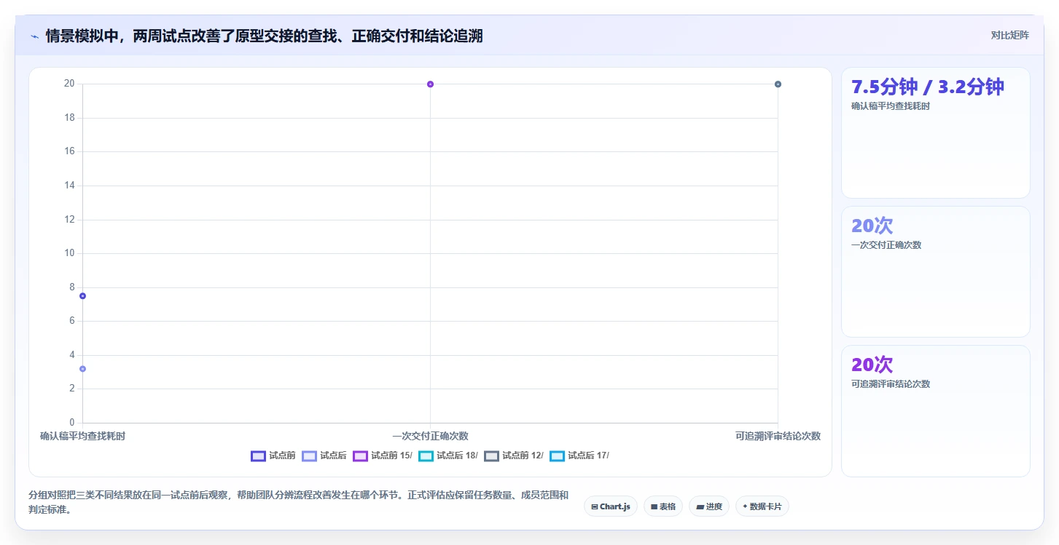The height and width of the screenshot is (545, 1059).
Task: Click the 确认稿平均查找耗时 x-axis label
Action: click(82, 436)
